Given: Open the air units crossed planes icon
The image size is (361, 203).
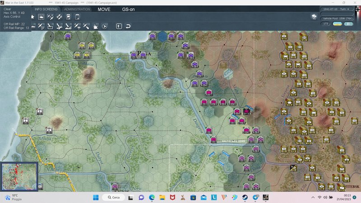Looking at the screenshot, I should (x=50, y=17).
